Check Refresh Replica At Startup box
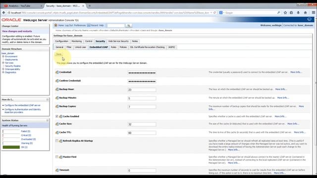This screenshot has height=178, width=317. (x=57, y=140)
